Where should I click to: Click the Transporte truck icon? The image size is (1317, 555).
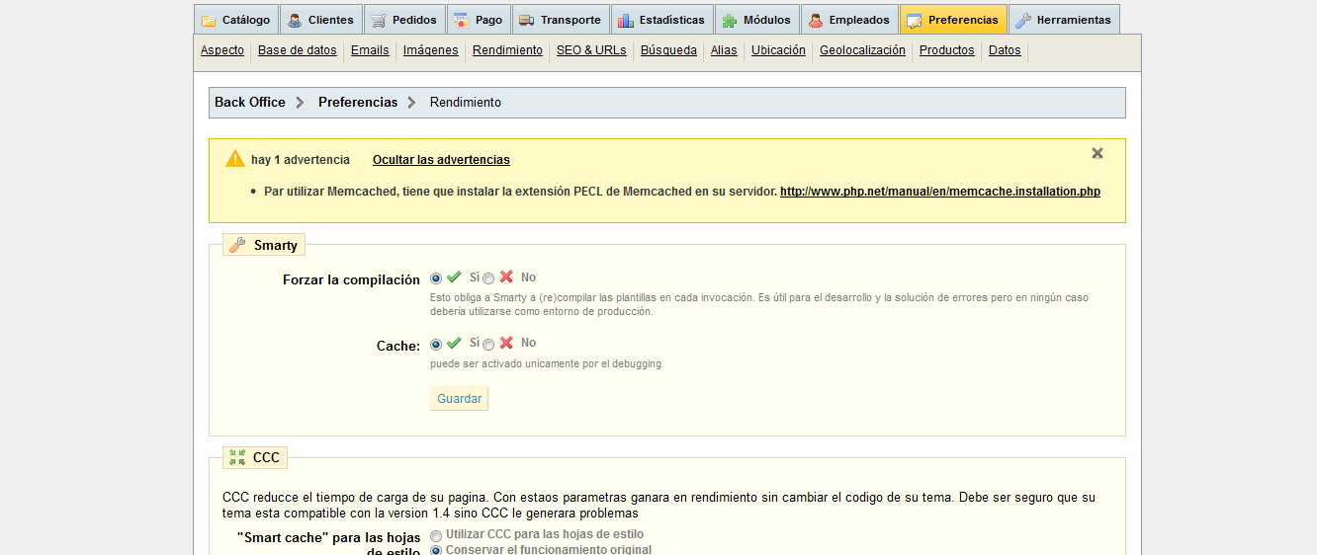click(x=526, y=20)
